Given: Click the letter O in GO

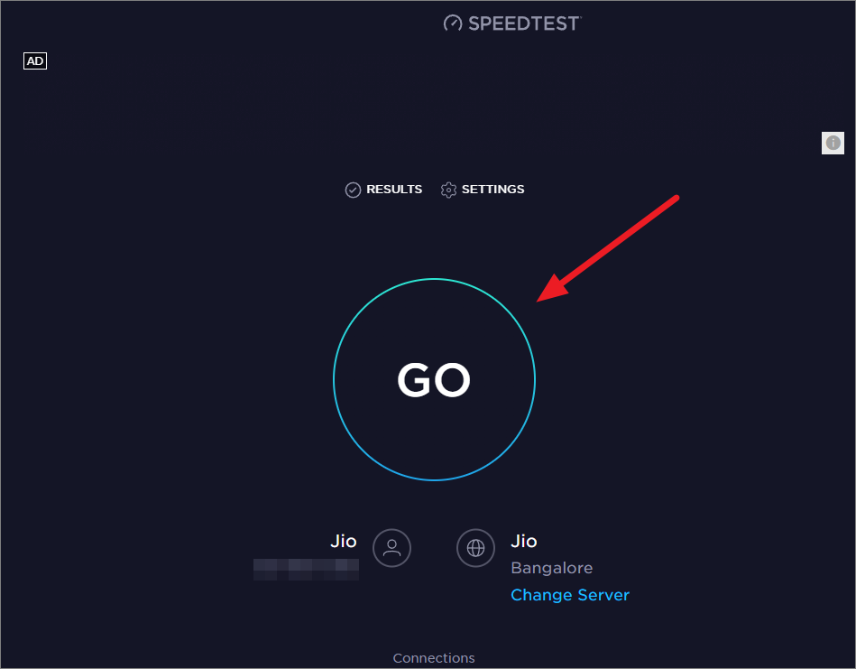Looking at the screenshot, I should pyautogui.click(x=452, y=380).
